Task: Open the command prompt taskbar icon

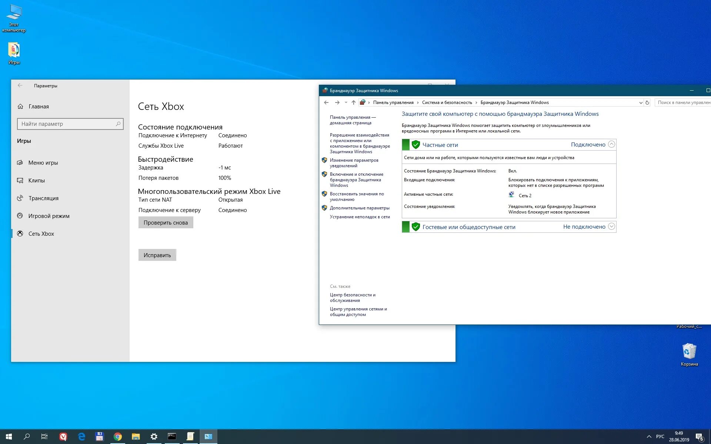Action: 172,437
